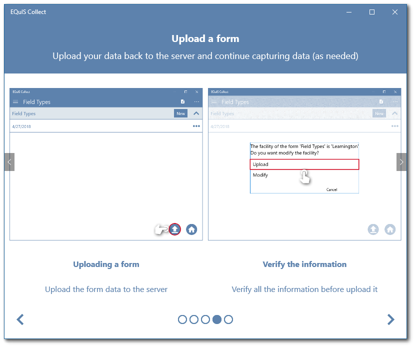
Task: Click the greyed upload icon in right screenshot
Action: tap(373, 229)
